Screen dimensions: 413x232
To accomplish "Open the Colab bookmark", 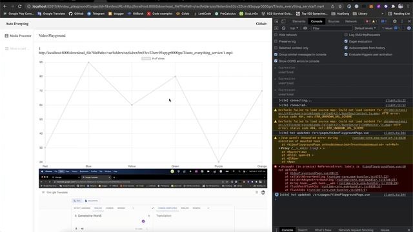I will (183, 14).
